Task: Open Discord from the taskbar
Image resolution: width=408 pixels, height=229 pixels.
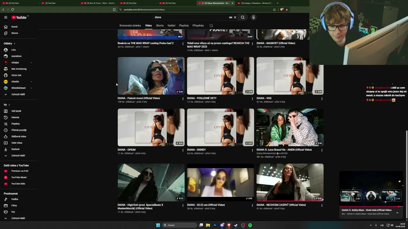Action: click(222, 225)
